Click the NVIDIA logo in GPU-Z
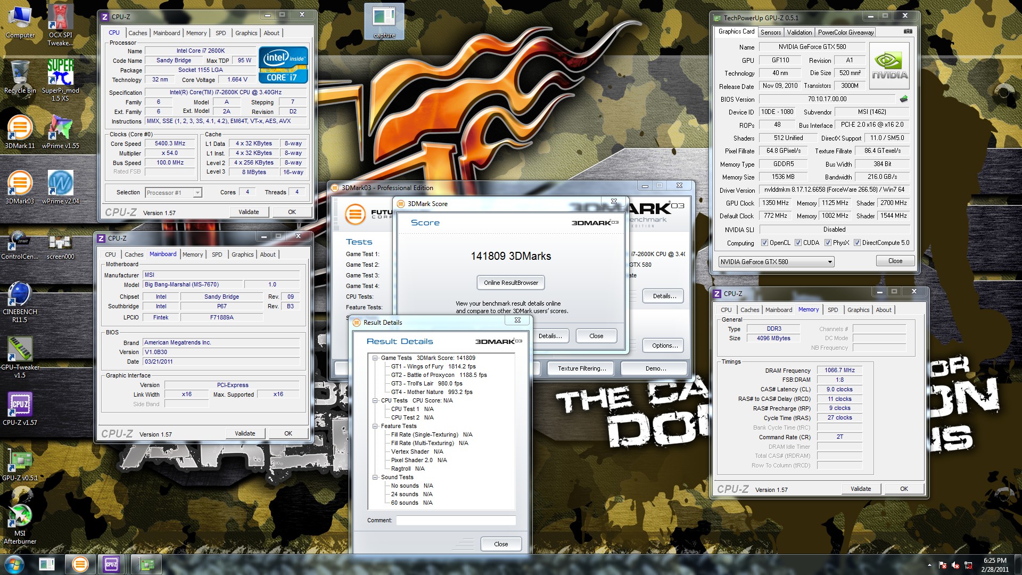The image size is (1022, 575). [889, 65]
